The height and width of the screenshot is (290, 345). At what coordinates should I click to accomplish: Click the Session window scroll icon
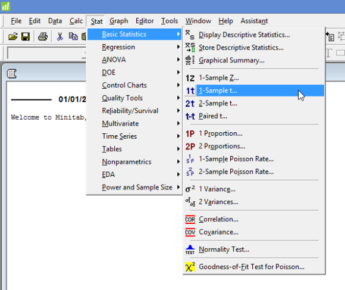coord(11,74)
